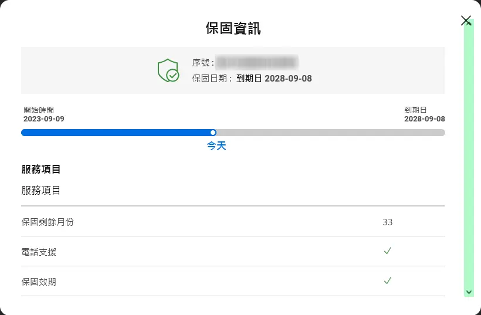Click the white today marker on timeline
This screenshot has height=315, width=481.
tap(213, 133)
